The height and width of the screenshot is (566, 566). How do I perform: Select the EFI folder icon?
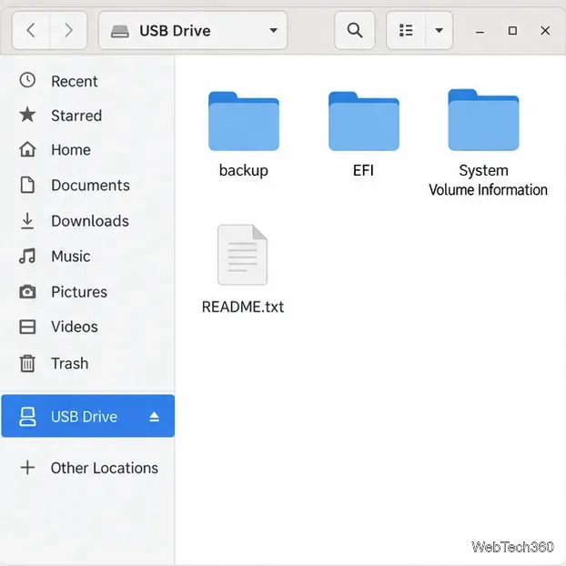click(x=363, y=121)
